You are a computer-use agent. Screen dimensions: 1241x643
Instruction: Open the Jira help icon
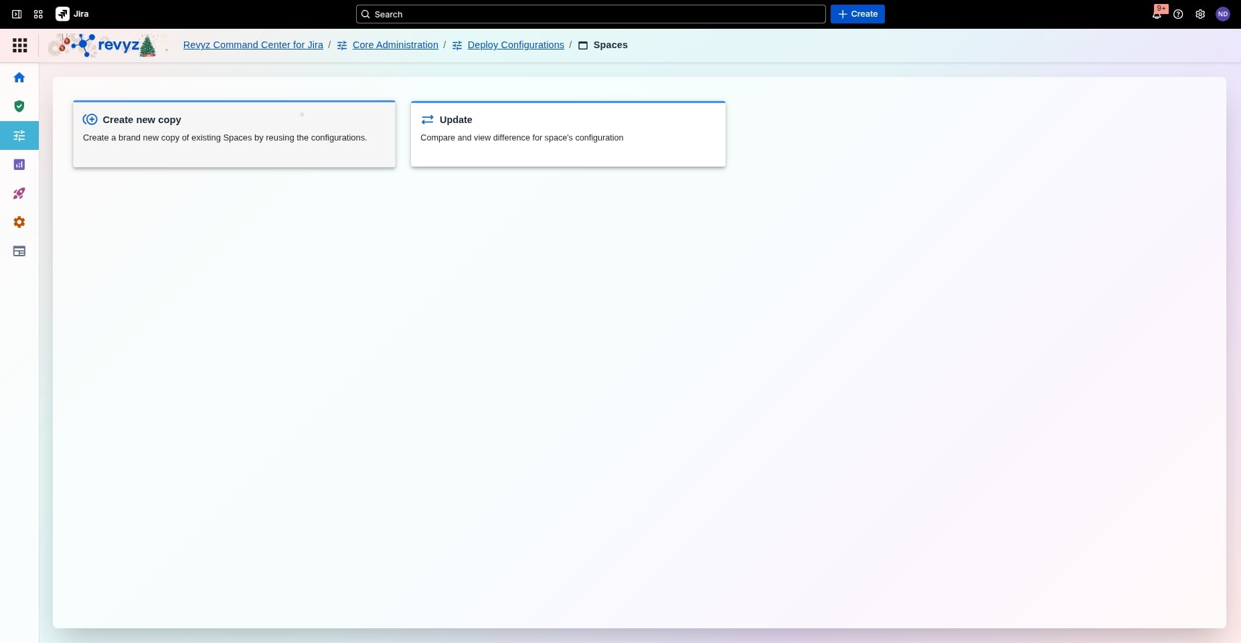click(x=1178, y=14)
